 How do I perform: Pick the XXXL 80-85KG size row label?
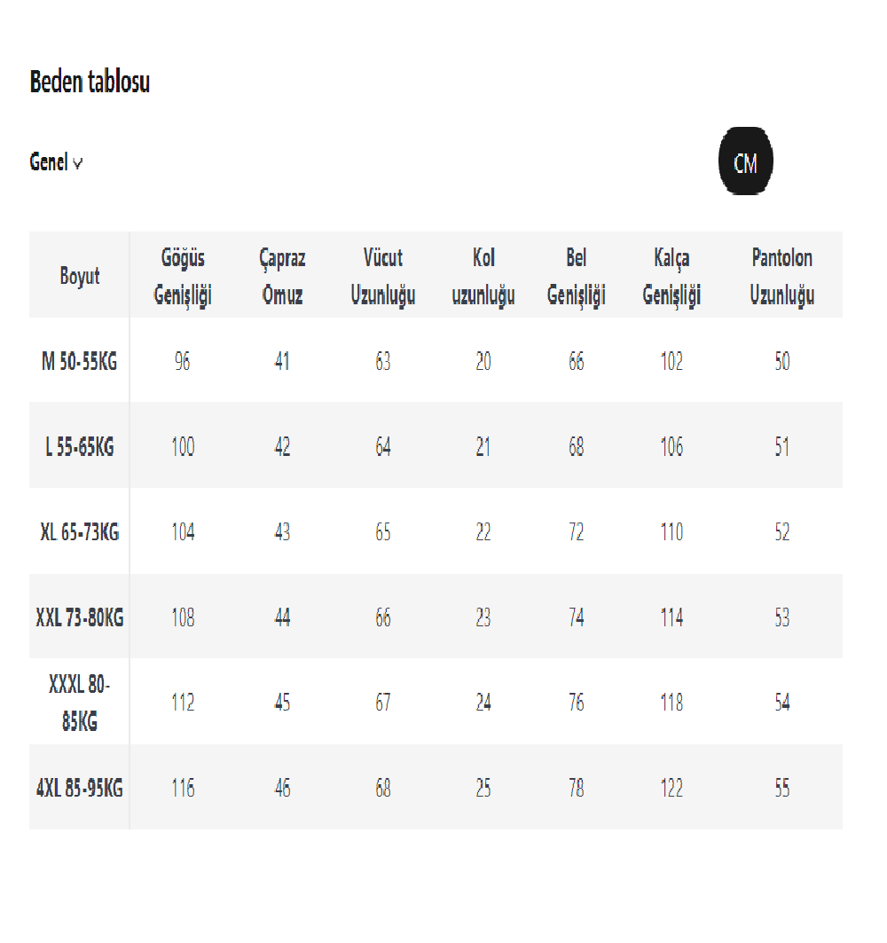point(80,703)
